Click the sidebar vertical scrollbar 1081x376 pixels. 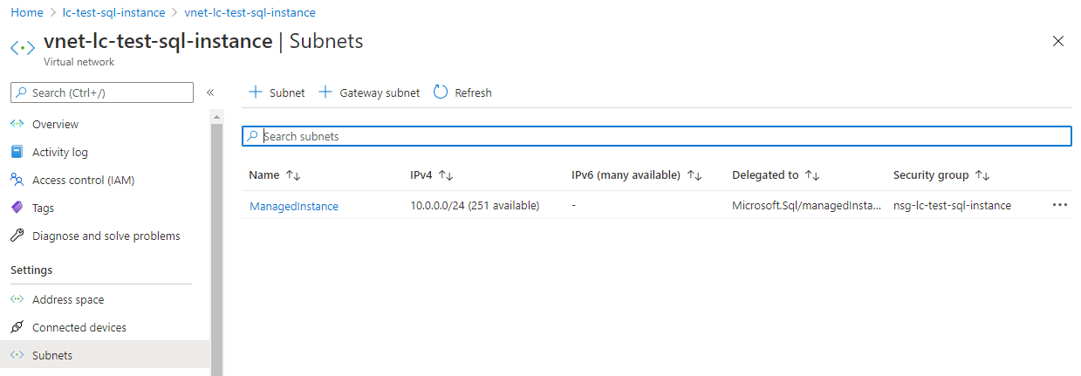tap(216, 244)
